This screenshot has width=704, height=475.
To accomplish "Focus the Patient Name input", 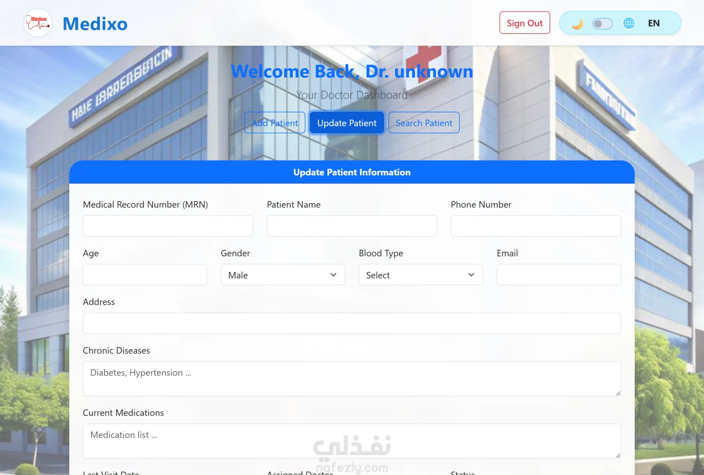I will click(x=352, y=226).
